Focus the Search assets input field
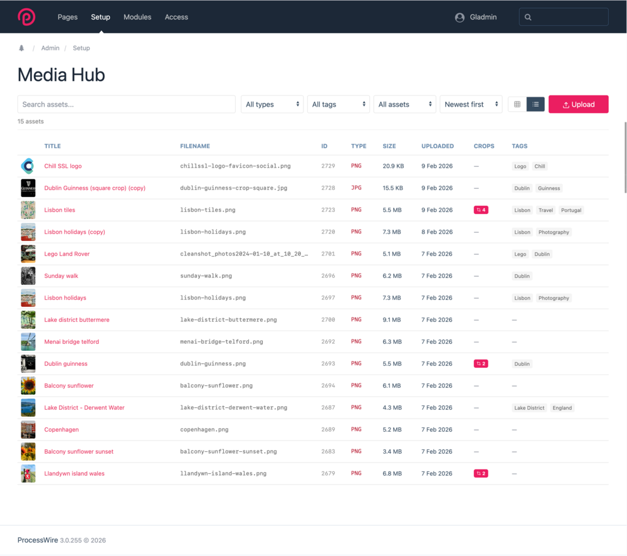The width and height of the screenshot is (627, 556). [126, 105]
